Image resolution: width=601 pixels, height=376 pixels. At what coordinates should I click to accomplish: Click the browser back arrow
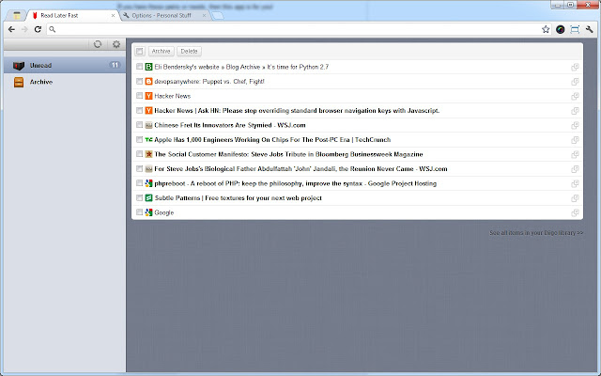click(11, 29)
